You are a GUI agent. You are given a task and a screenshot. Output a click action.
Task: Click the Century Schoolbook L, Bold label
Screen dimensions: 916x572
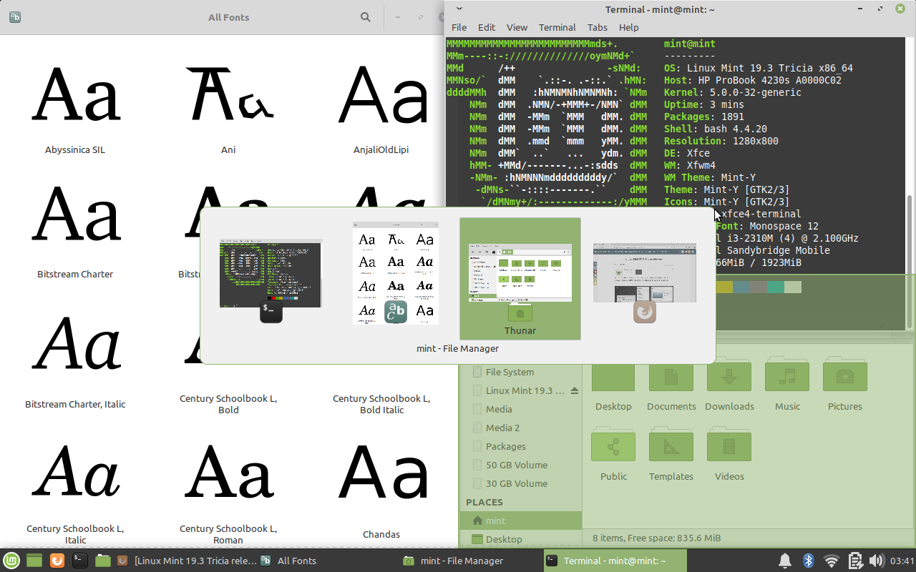228,404
